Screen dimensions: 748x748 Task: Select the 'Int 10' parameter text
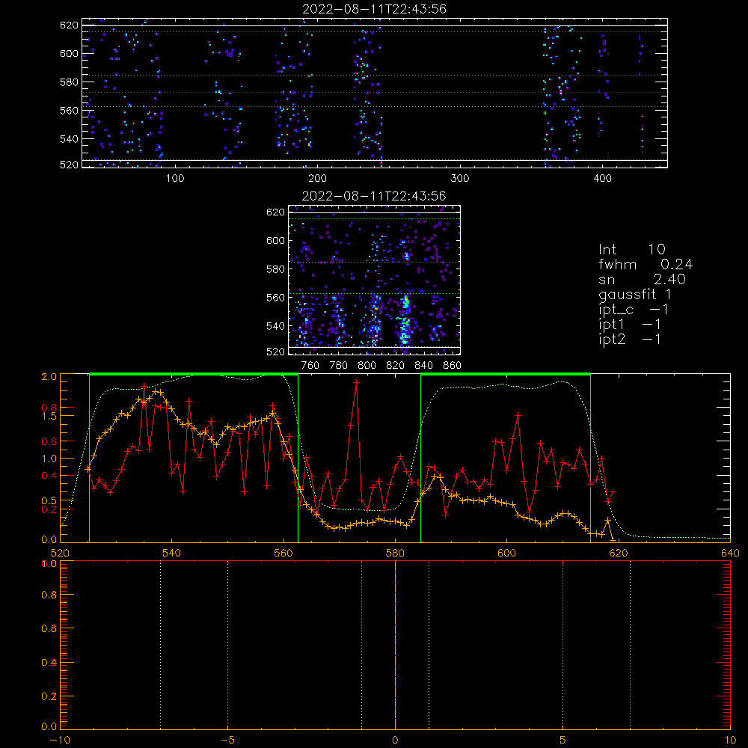631,249
